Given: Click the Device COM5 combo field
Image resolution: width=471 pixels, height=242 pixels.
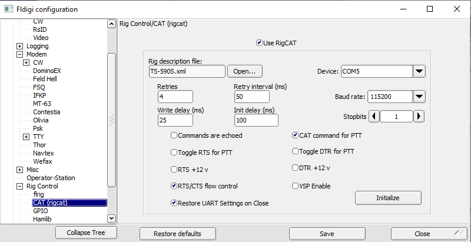Looking at the screenshot, I should pos(377,71).
